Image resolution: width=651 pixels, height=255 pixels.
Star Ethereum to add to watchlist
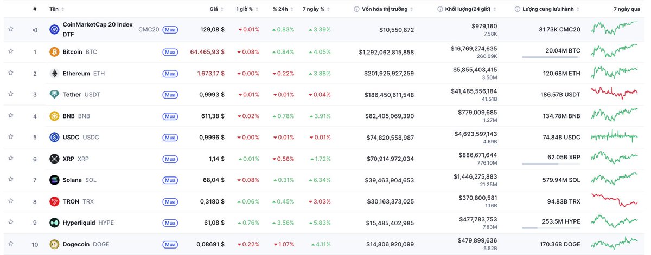click(x=11, y=73)
